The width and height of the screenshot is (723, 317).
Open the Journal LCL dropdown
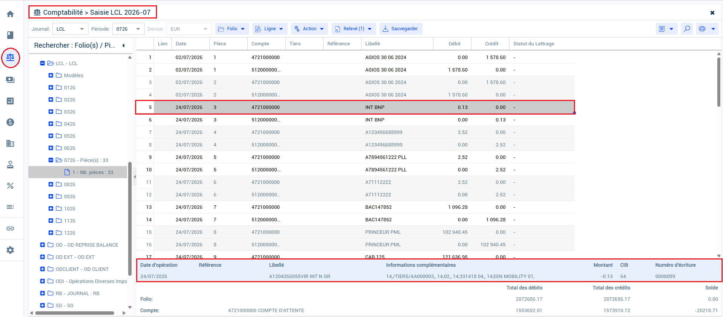[71, 29]
